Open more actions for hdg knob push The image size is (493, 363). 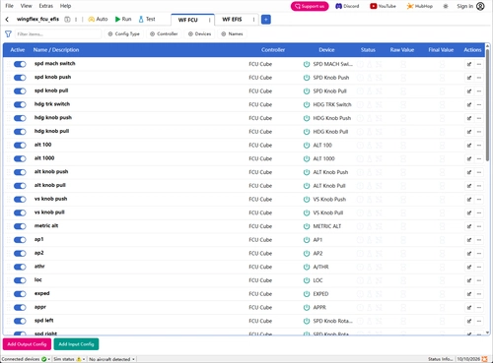click(x=479, y=118)
